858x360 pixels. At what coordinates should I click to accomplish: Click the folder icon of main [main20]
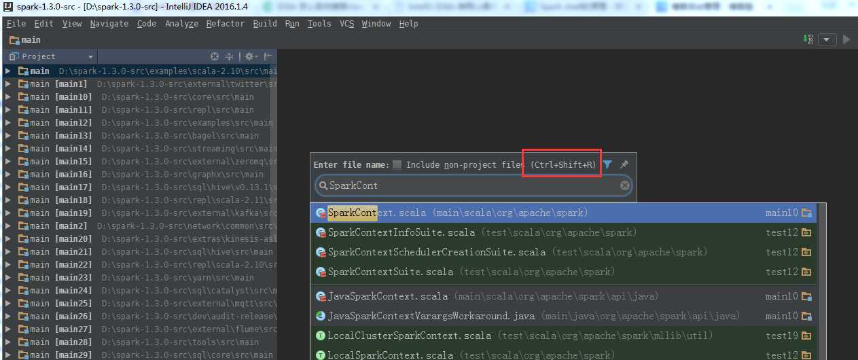tap(23, 239)
